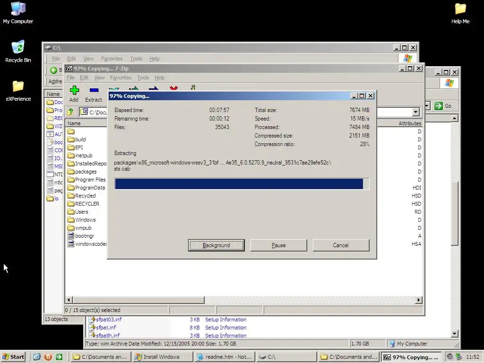The height and width of the screenshot is (363, 484).
Task: Open the Favorites menu in 7-Zip
Action: pyautogui.click(x=121, y=78)
